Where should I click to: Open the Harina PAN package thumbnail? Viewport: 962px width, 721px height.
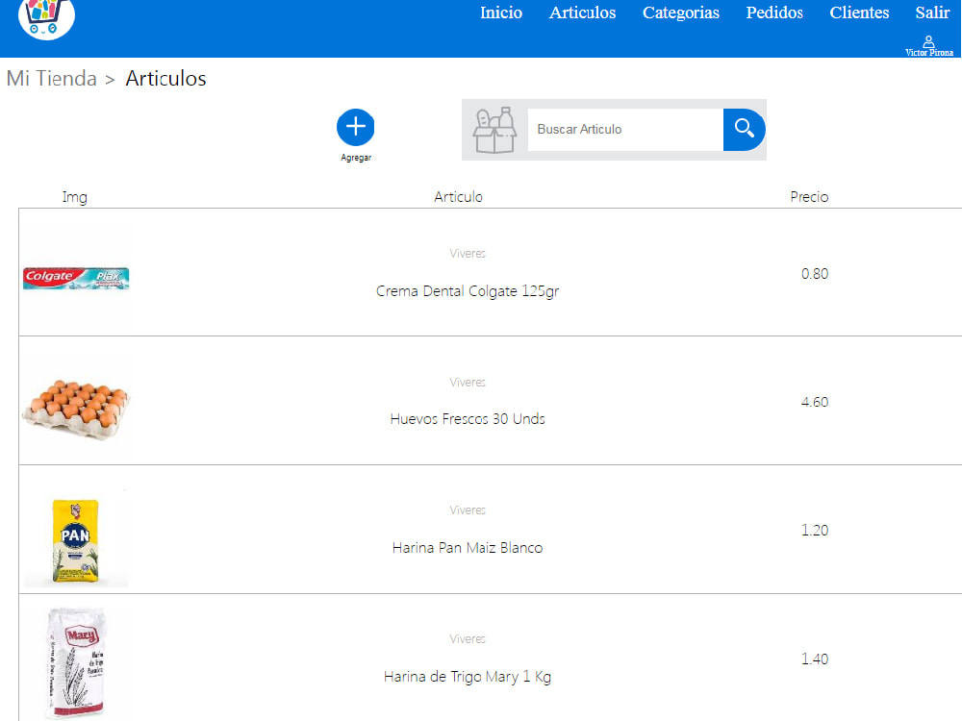pyautogui.click(x=76, y=539)
